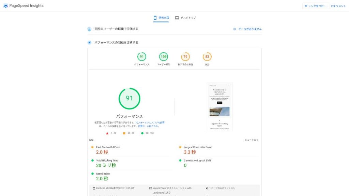Select the 91 performance score gauge
Viewport: 349px width, 196px height.
[141, 57]
